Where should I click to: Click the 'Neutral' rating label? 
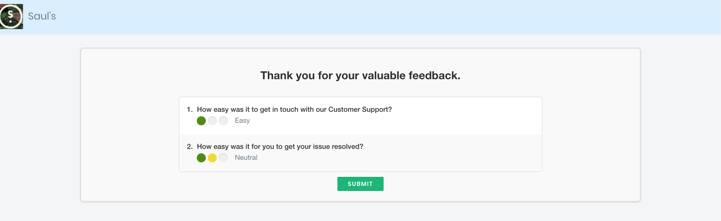246,158
